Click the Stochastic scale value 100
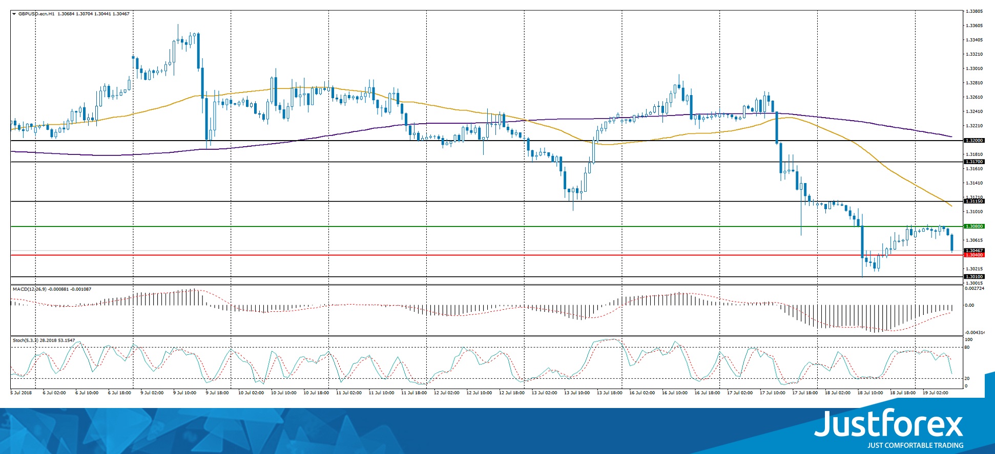The width and height of the screenshot is (995, 454). point(969,339)
